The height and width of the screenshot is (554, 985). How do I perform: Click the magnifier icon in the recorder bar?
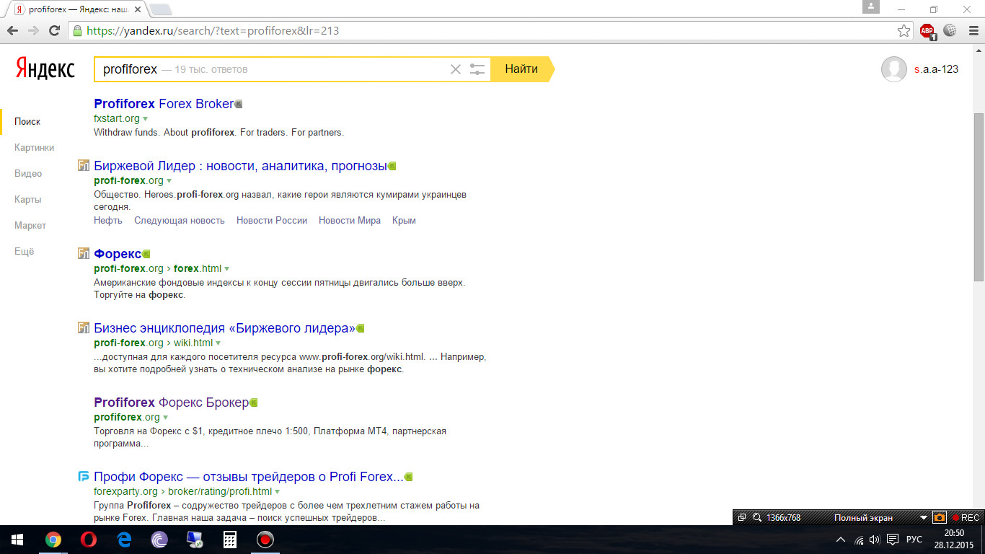[756, 517]
